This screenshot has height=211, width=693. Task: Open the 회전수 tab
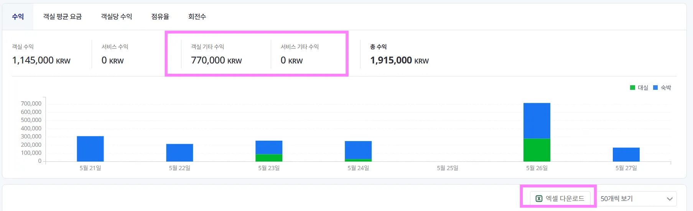[x=197, y=16]
